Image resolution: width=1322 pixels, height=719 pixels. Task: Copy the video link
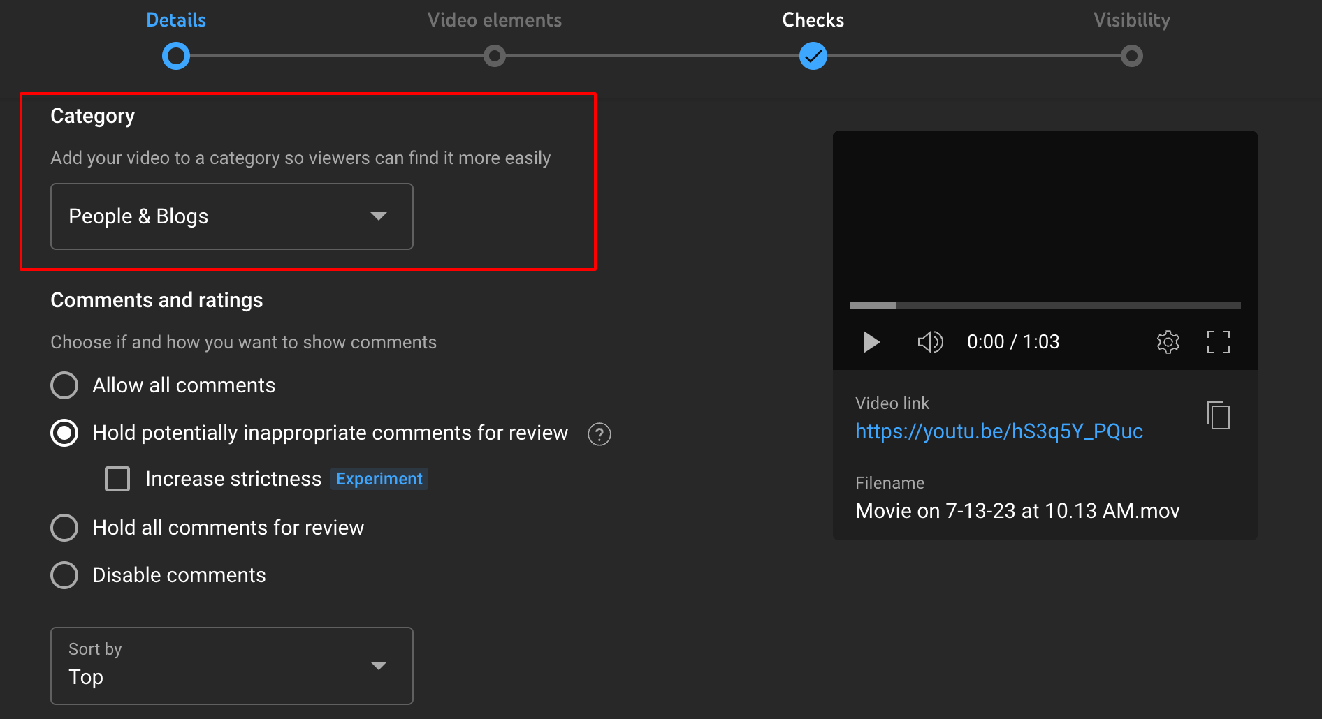pos(1219,416)
